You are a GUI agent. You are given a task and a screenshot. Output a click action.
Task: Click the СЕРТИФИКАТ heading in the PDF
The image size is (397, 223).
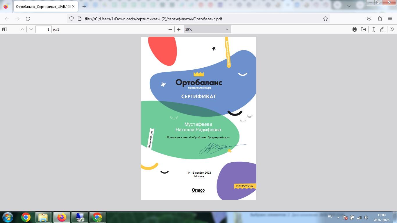(x=199, y=96)
